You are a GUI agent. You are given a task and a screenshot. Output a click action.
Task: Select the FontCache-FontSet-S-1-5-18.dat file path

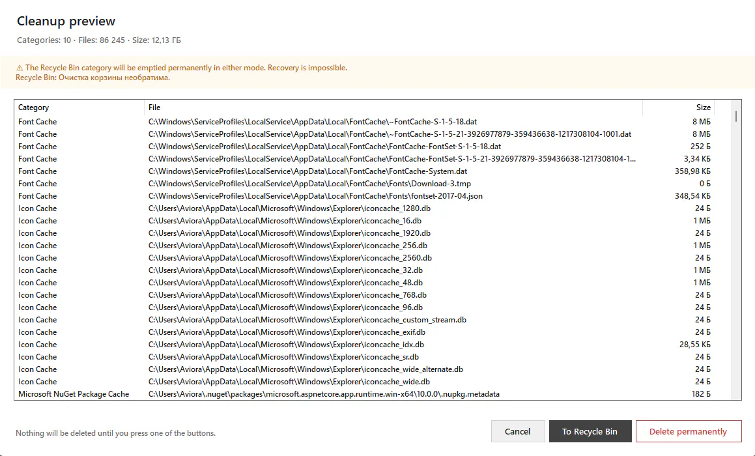(324, 147)
